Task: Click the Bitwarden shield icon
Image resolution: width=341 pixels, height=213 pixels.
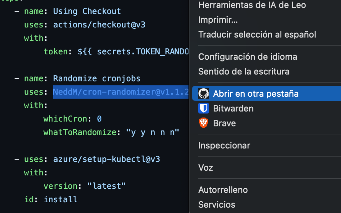Action: (204, 108)
